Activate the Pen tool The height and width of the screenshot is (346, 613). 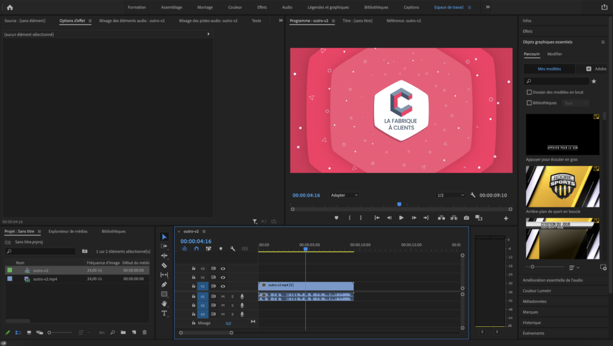[164, 284]
